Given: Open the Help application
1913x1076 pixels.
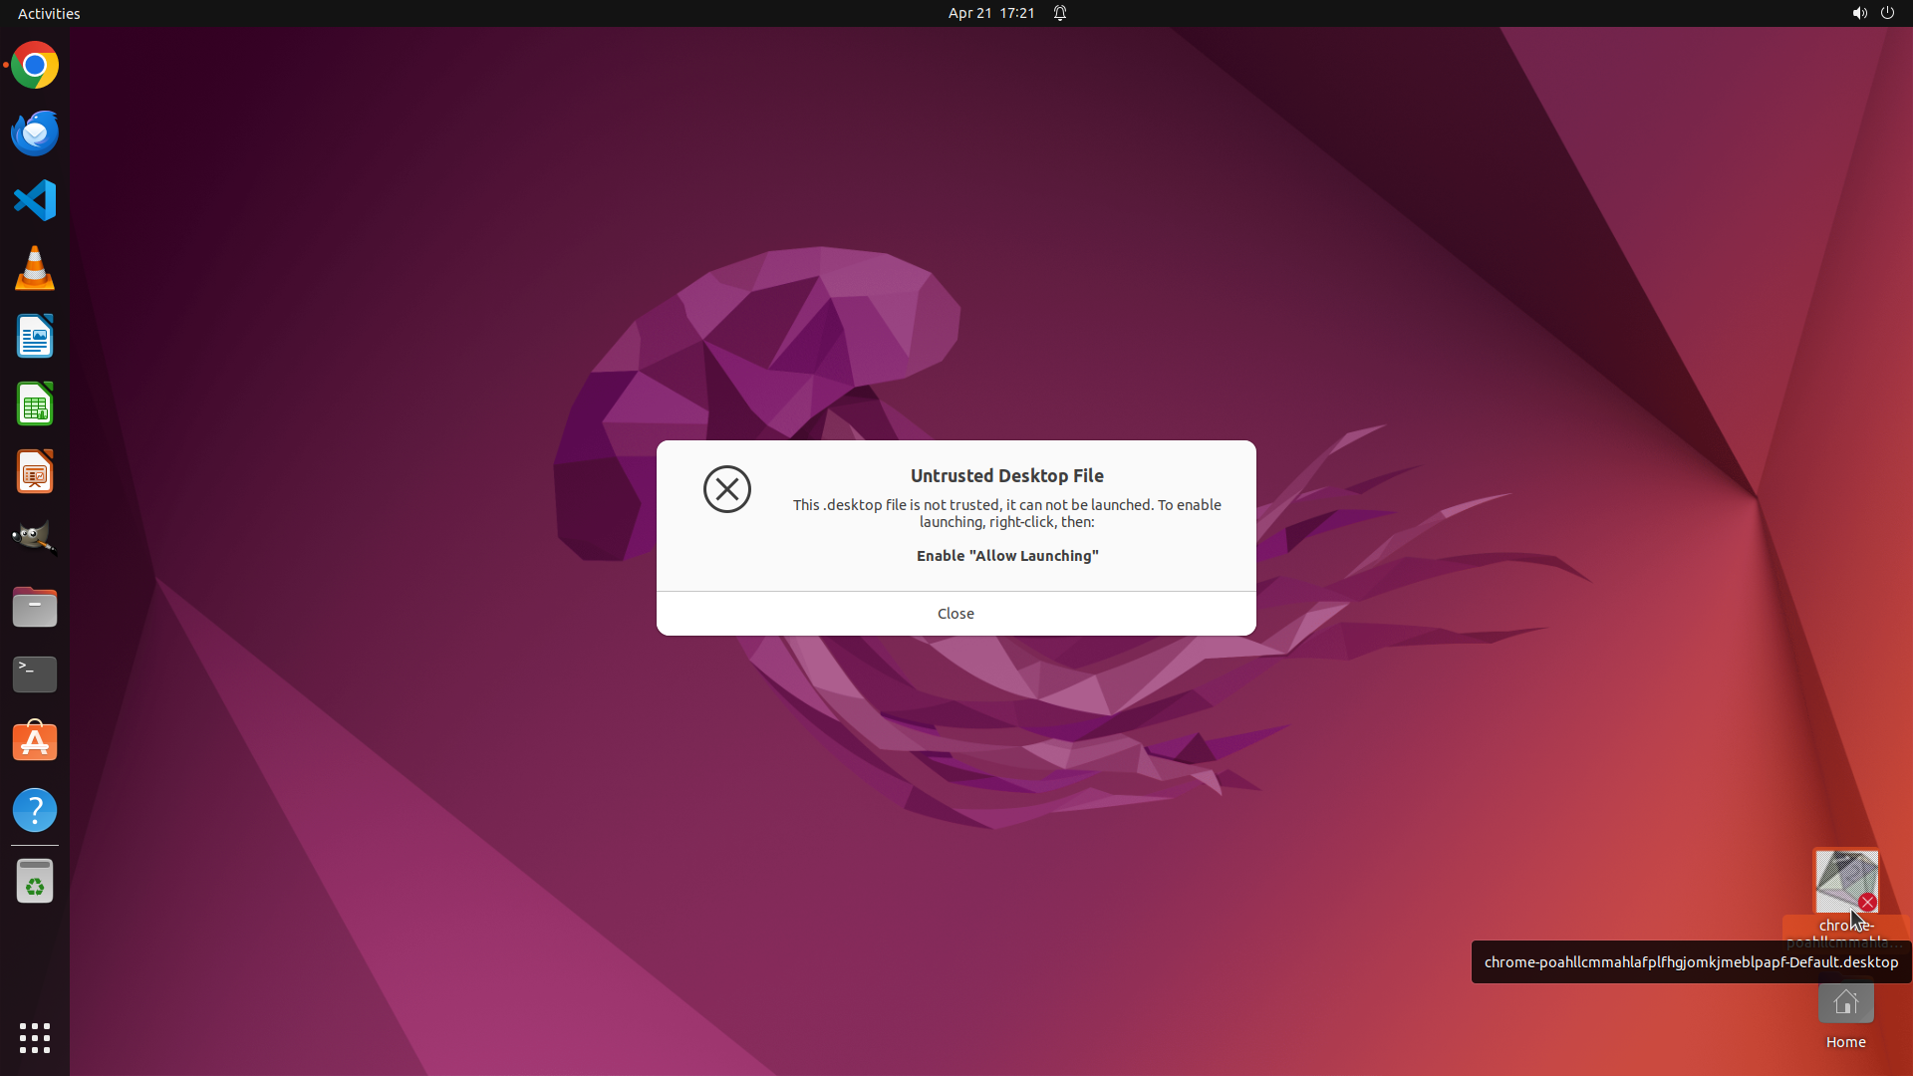Looking at the screenshot, I should pyautogui.click(x=35, y=810).
